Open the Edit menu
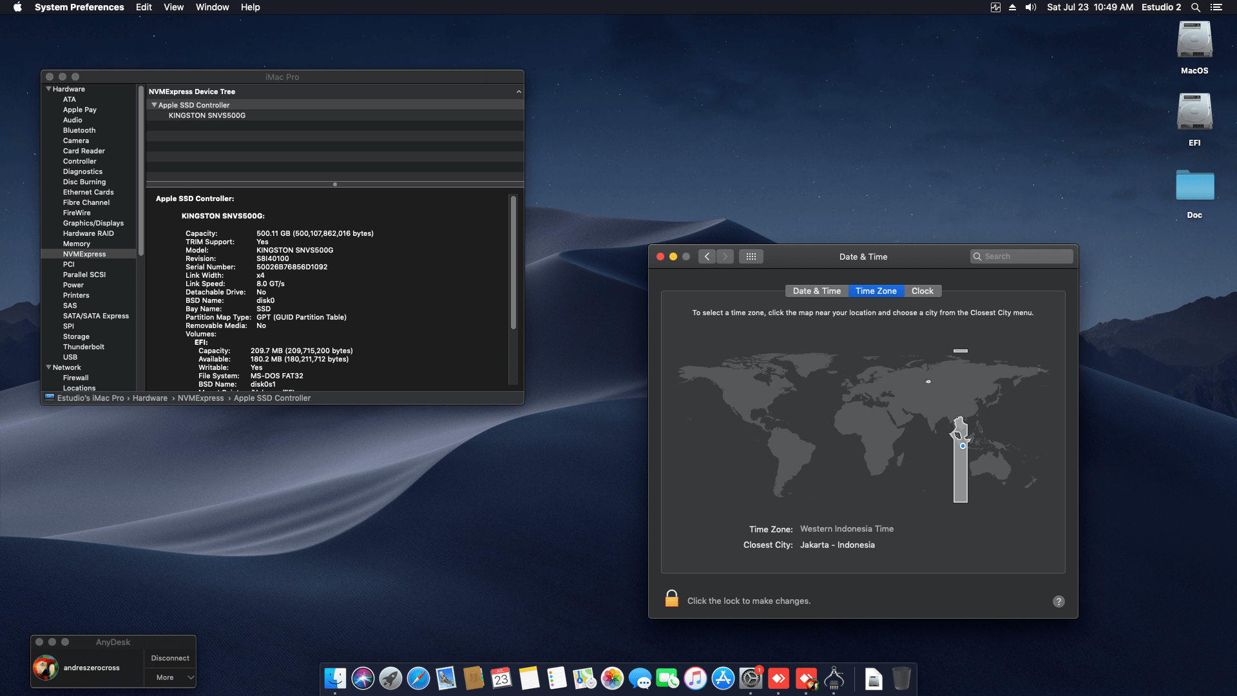This screenshot has height=696, width=1237. pyautogui.click(x=144, y=7)
